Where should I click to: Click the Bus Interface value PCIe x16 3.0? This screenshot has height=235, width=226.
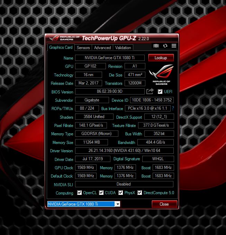[x=148, y=108]
